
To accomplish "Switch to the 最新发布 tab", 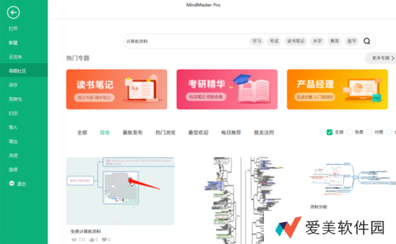I will (x=133, y=133).
